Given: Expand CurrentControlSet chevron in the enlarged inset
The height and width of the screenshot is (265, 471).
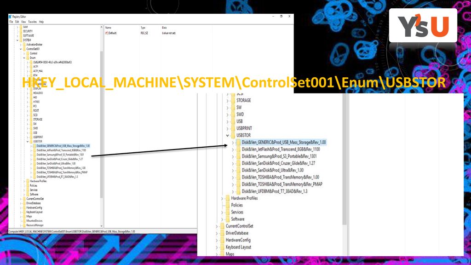Looking at the screenshot, I should 217,226.
